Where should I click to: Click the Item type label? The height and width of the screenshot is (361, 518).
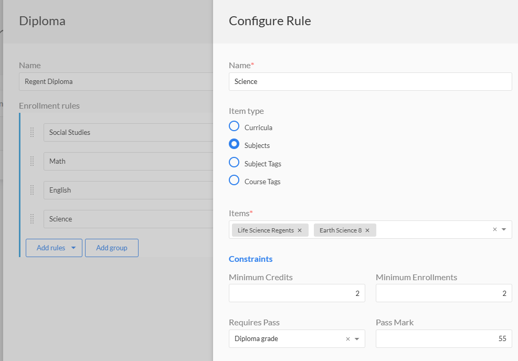(x=246, y=111)
